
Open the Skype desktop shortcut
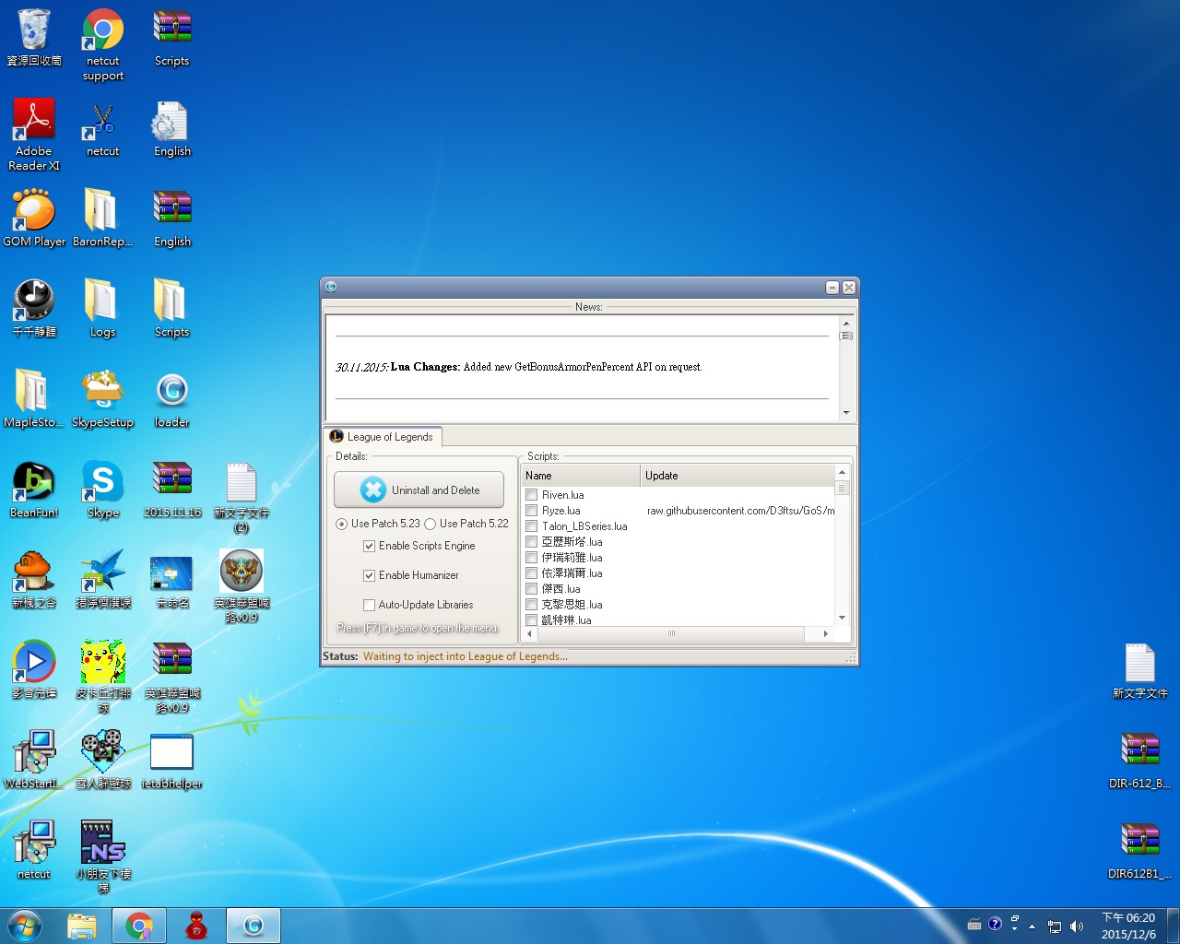[x=103, y=490]
